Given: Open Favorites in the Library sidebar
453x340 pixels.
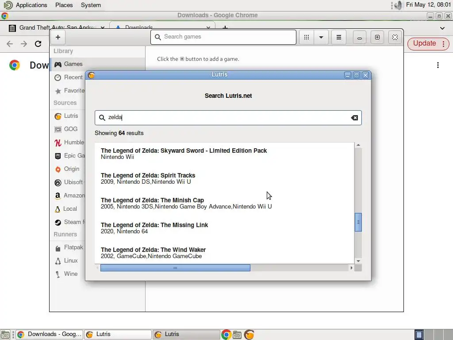Looking at the screenshot, I should click(x=69, y=90).
